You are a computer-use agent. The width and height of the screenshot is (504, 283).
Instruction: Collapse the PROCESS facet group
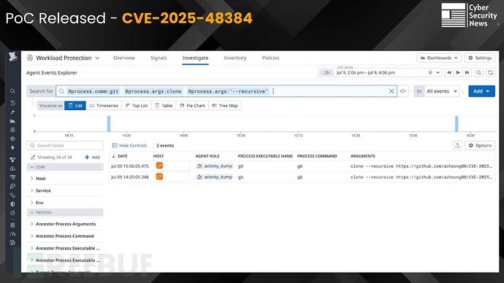coord(65,212)
